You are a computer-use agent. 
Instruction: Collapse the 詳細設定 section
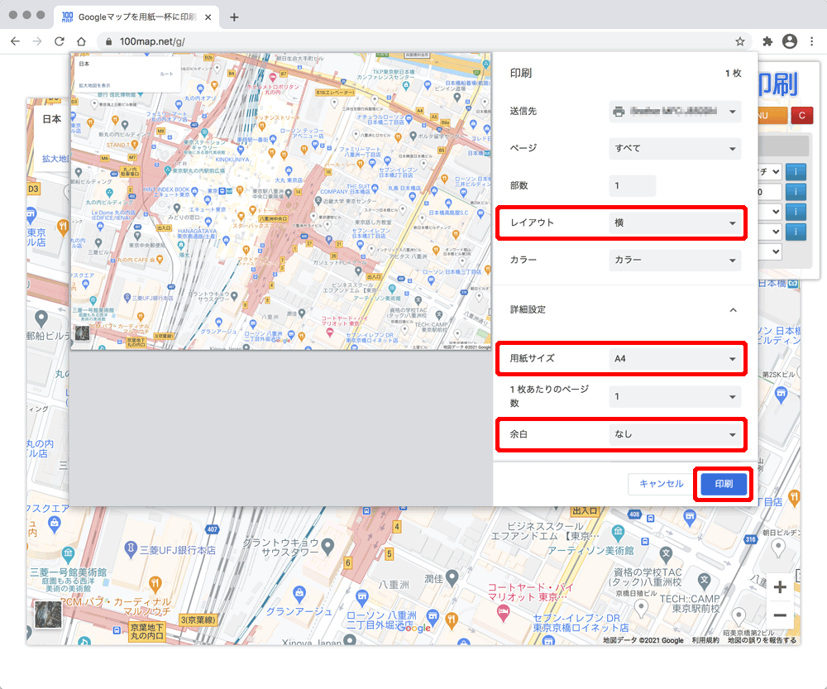coord(731,309)
